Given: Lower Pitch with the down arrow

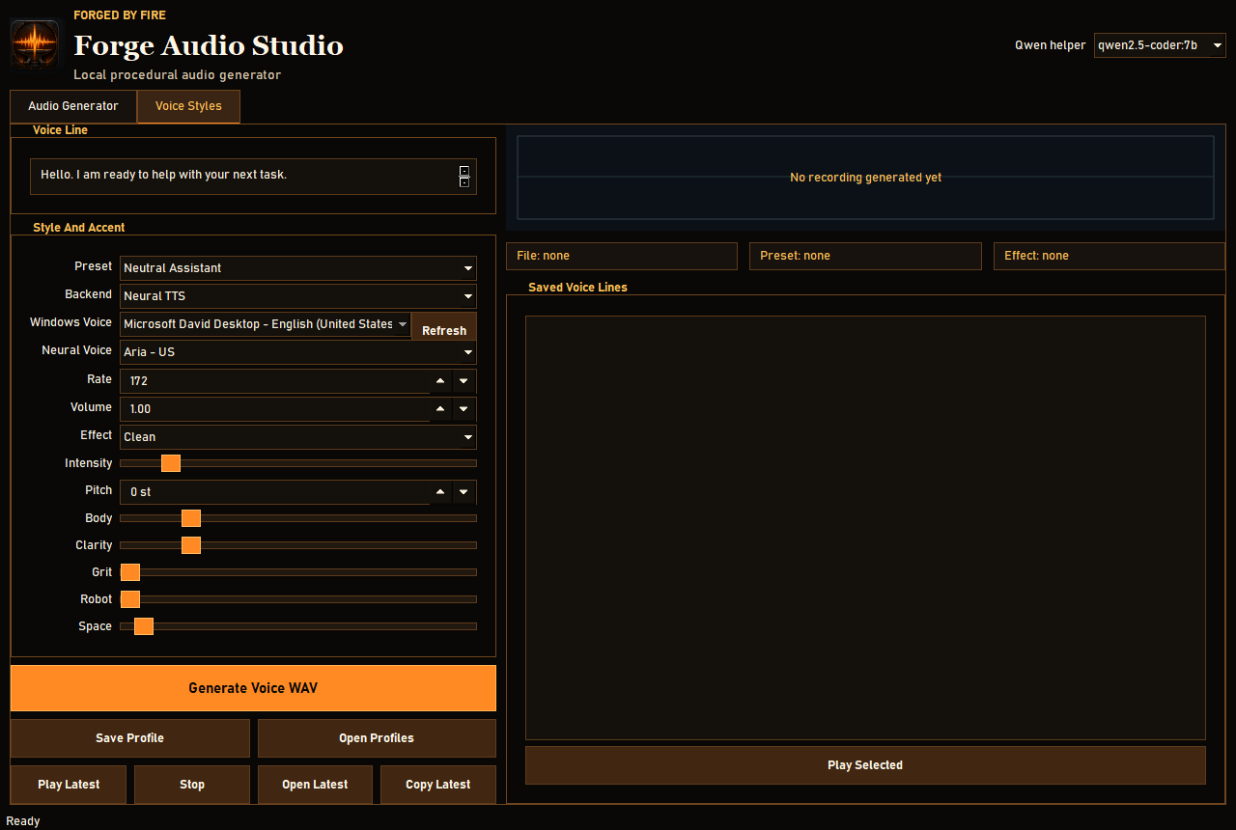Looking at the screenshot, I should pyautogui.click(x=463, y=492).
